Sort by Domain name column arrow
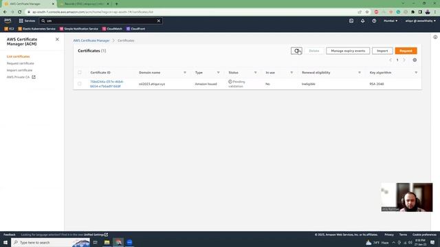 tap(185, 73)
